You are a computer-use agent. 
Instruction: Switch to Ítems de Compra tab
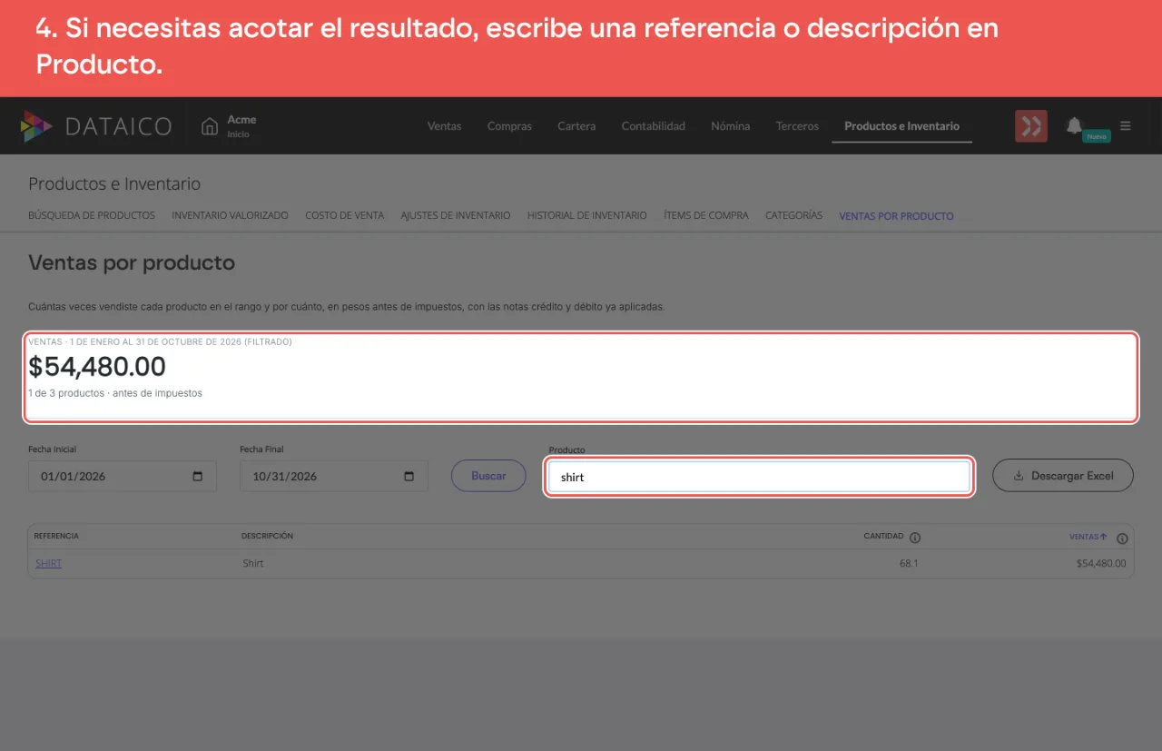[x=706, y=216]
